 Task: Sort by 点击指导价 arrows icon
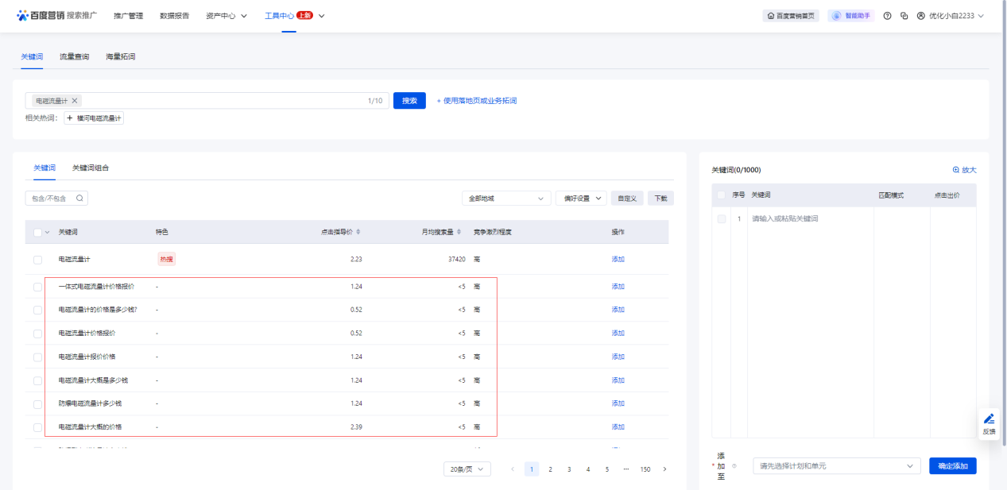(358, 232)
